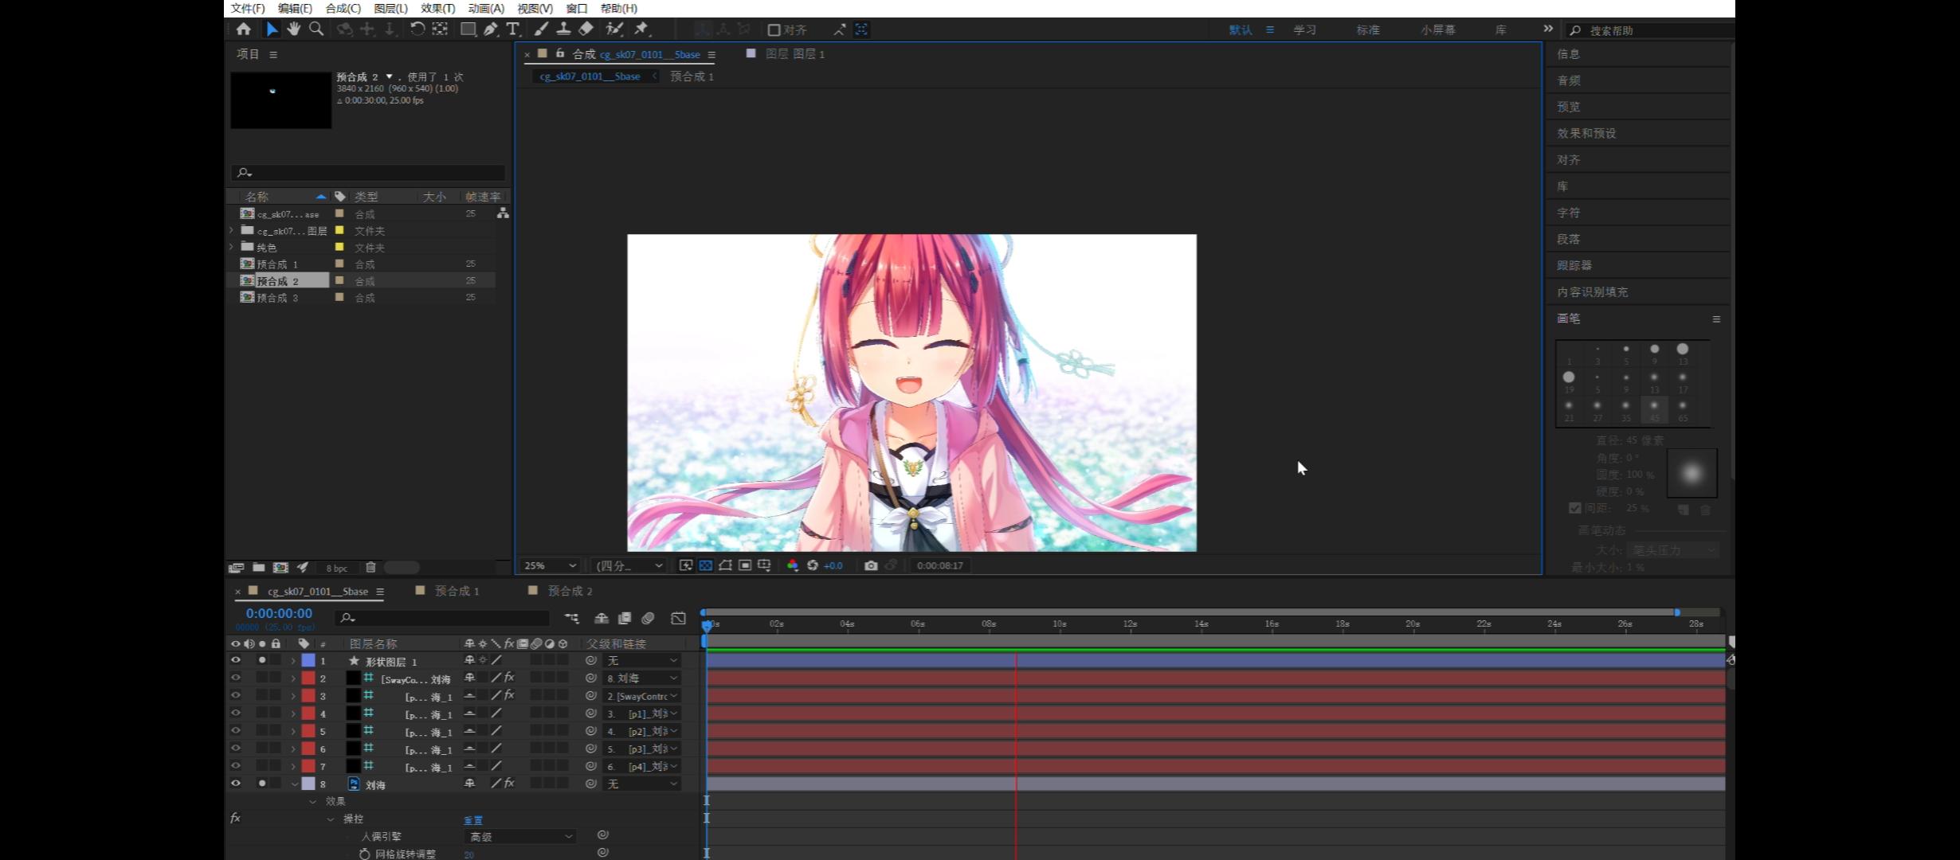1960x860 pixels.
Task: Toggle visibility eye of layer 5
Action: coord(235,730)
